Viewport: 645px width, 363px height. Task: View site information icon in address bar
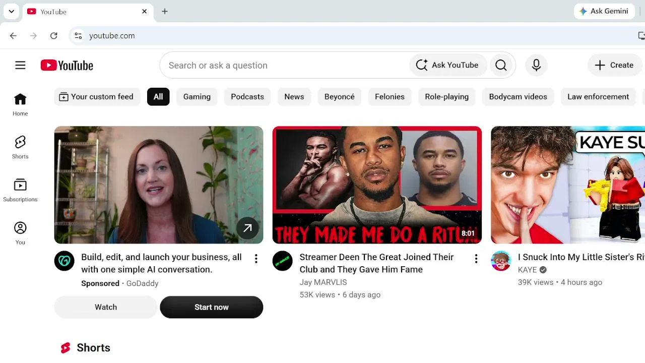coord(78,36)
